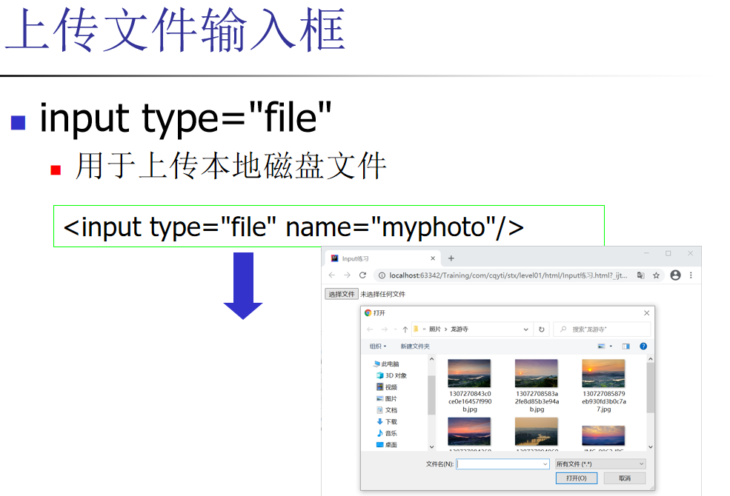Open a new Chrome tab with plus
This screenshot has width=730, height=496.
451,258
